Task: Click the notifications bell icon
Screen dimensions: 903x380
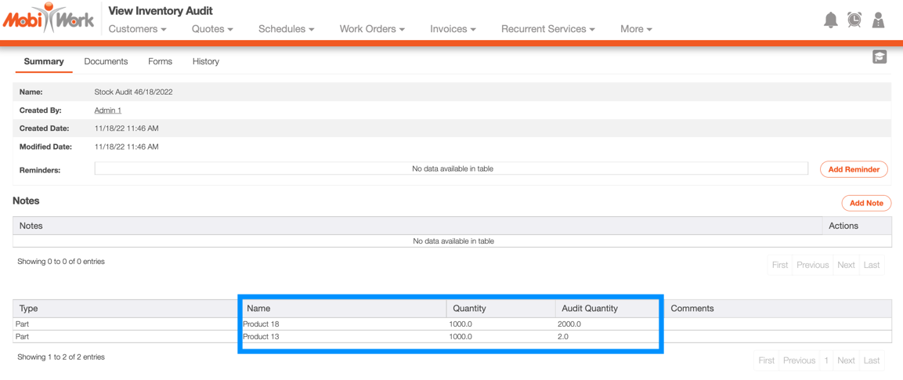Action: (830, 20)
